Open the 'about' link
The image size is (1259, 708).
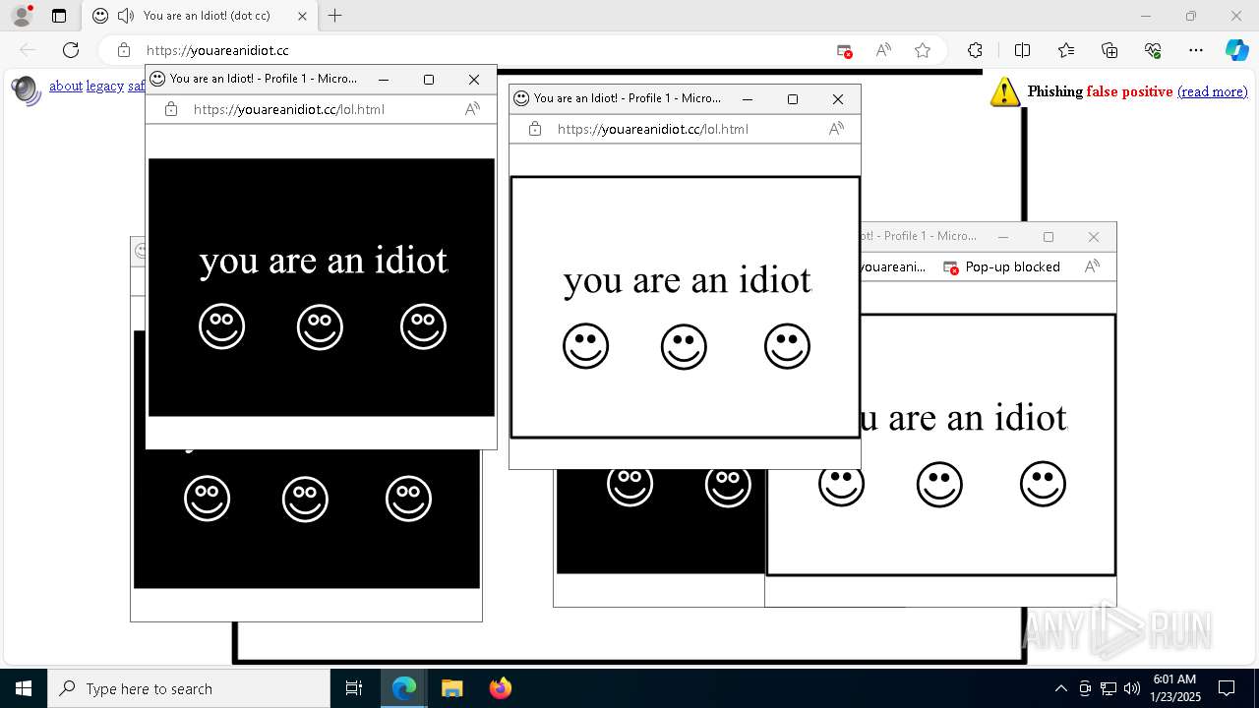click(x=66, y=87)
